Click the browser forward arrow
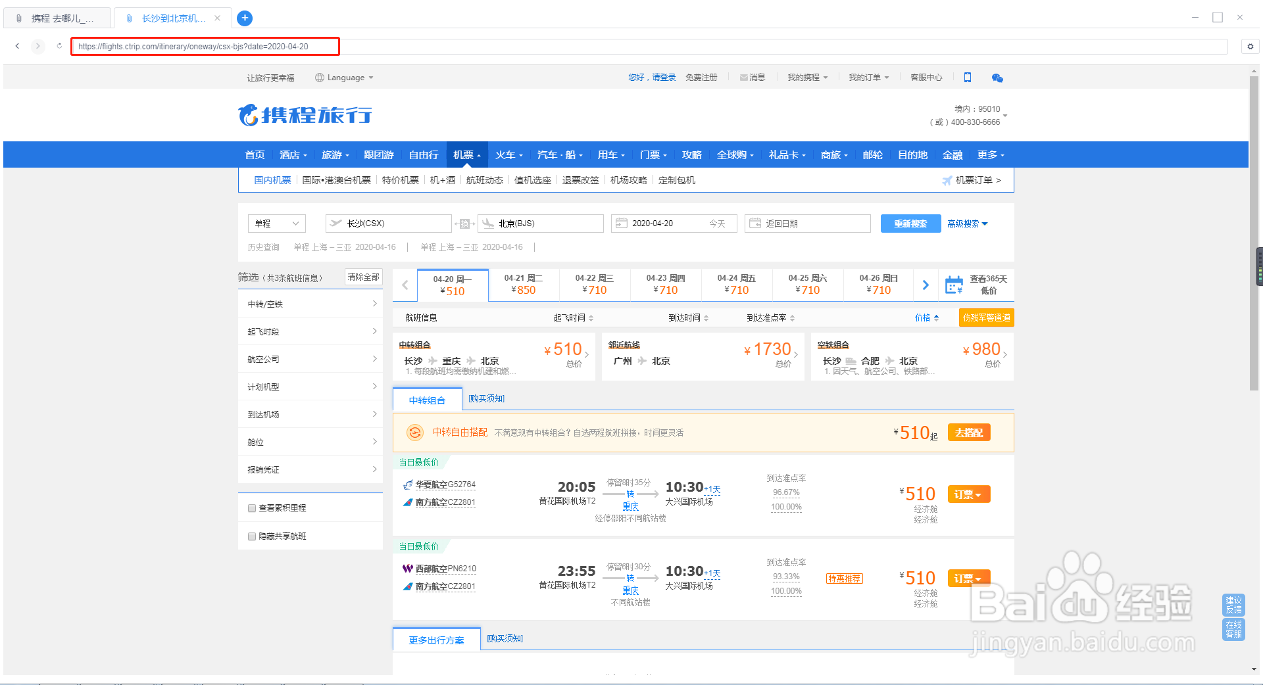Viewport: 1263px width, 685px height. [x=38, y=46]
